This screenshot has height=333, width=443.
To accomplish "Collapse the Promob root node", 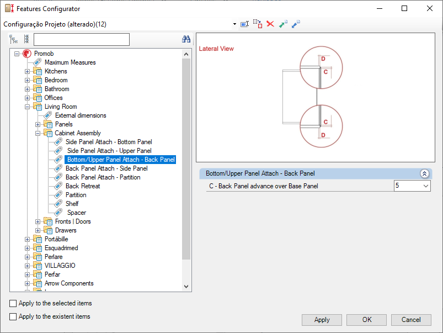I will [x=17, y=54].
